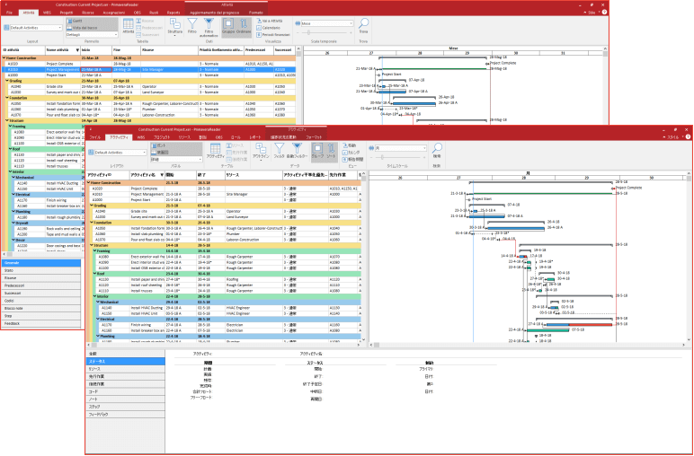Open Periodi finanziari in Italian window ribbon
The width and height of the screenshot is (694, 456).
pyautogui.click(x=273, y=34)
